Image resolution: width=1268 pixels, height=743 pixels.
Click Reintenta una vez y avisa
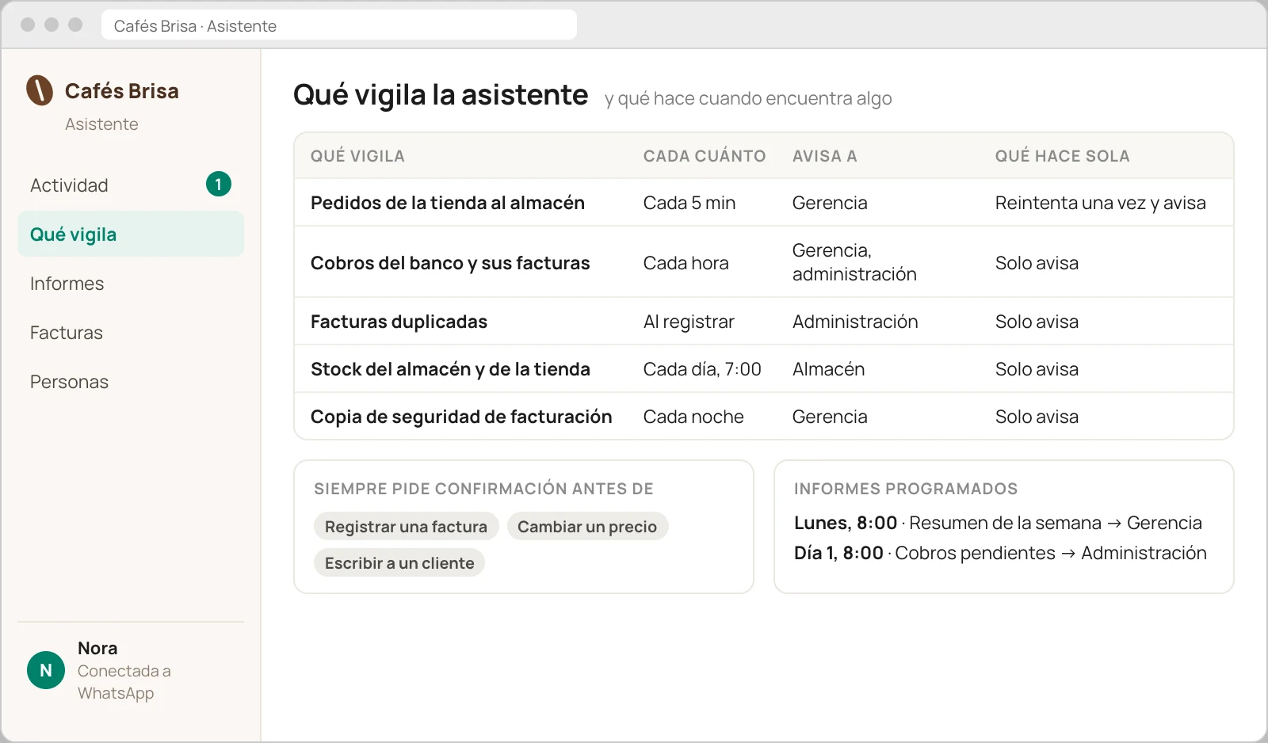coord(1100,203)
